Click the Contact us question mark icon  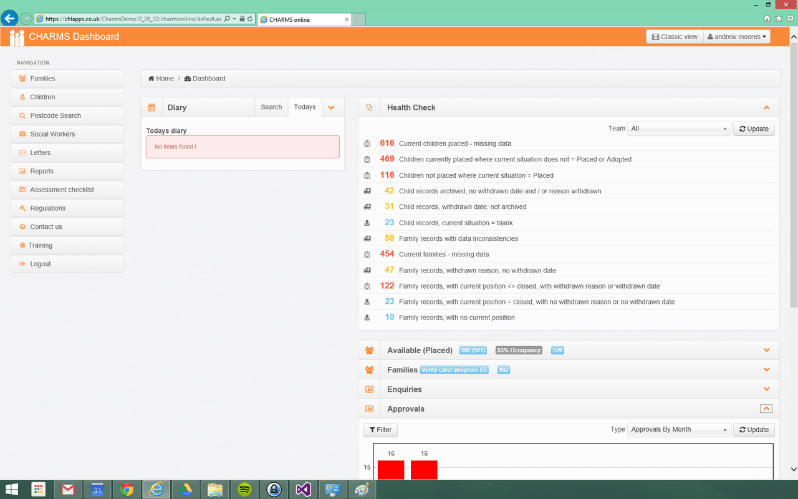coord(22,227)
